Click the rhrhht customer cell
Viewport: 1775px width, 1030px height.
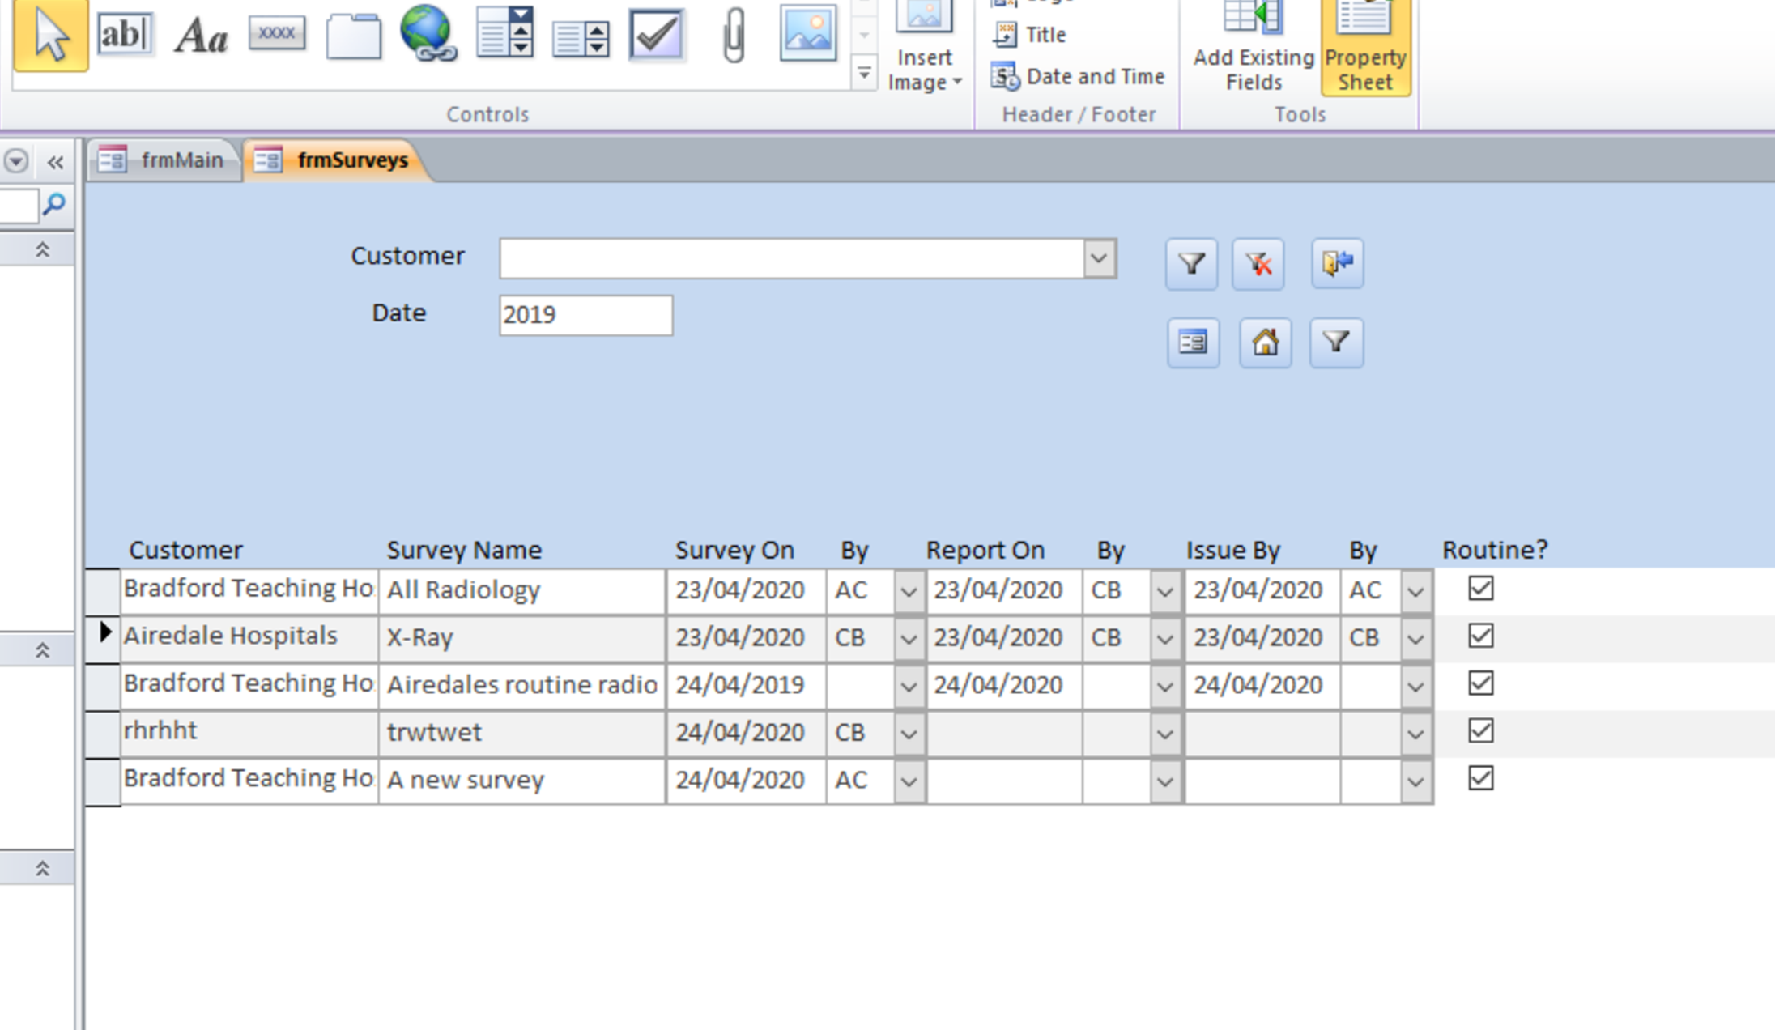click(249, 732)
